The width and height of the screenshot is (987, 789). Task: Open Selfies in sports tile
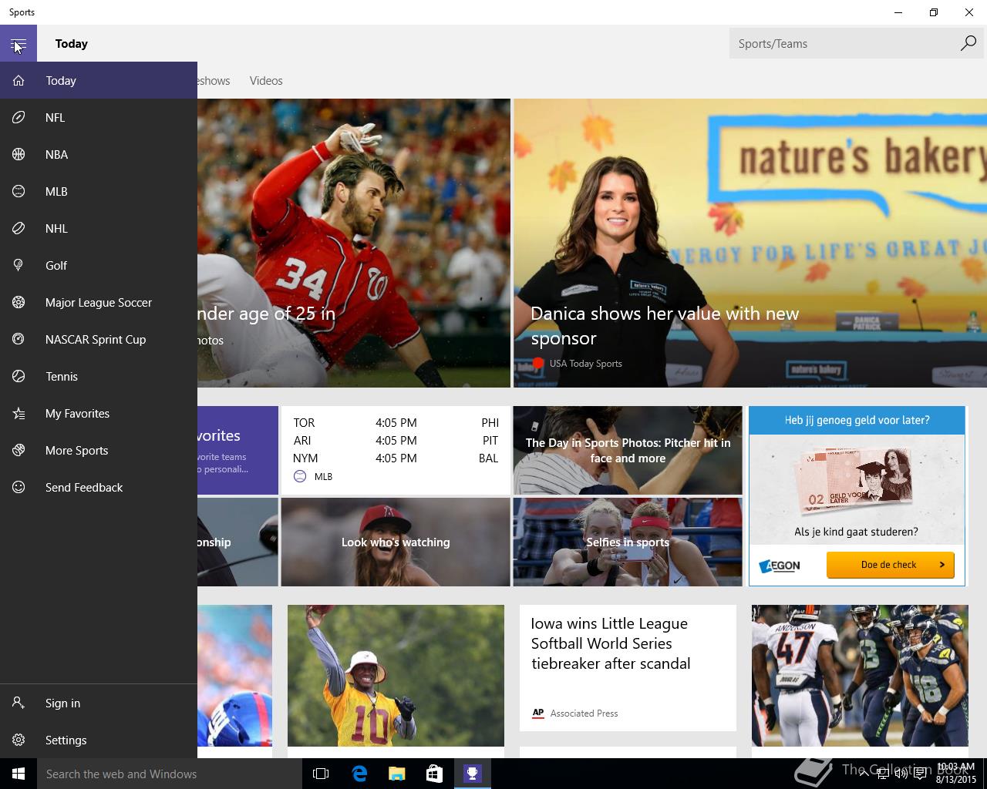[628, 542]
